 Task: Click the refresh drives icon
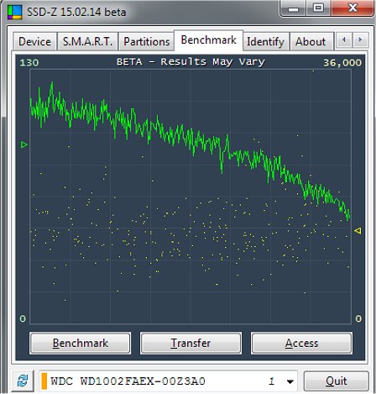[x=23, y=381]
